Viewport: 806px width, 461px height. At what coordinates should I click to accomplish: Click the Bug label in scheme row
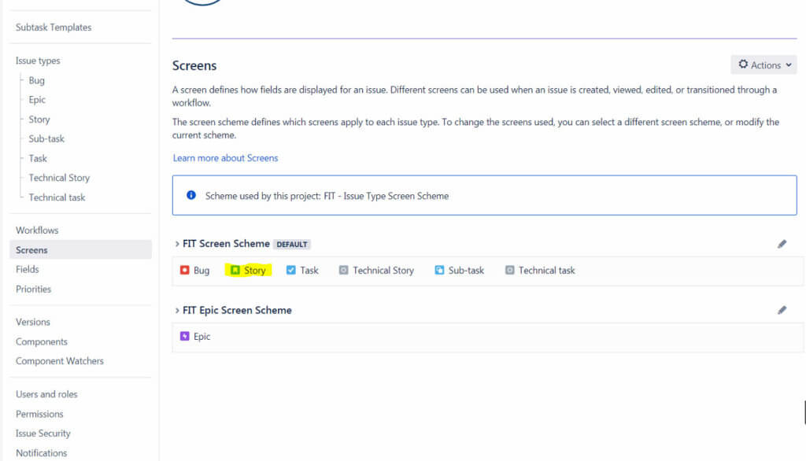tap(201, 271)
